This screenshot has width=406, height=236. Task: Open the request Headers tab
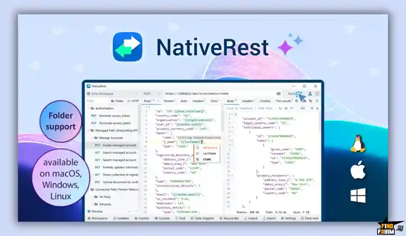coord(198,101)
